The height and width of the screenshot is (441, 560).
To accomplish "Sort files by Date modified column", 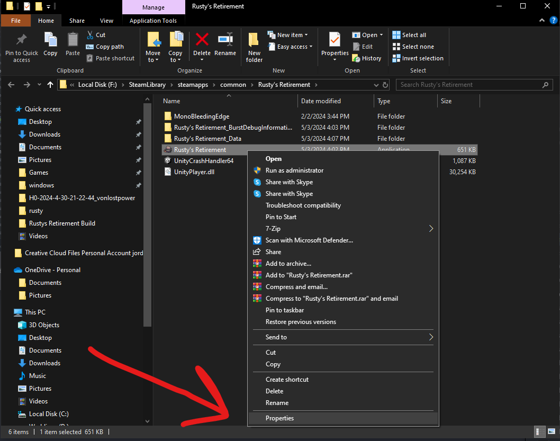I will click(336, 101).
